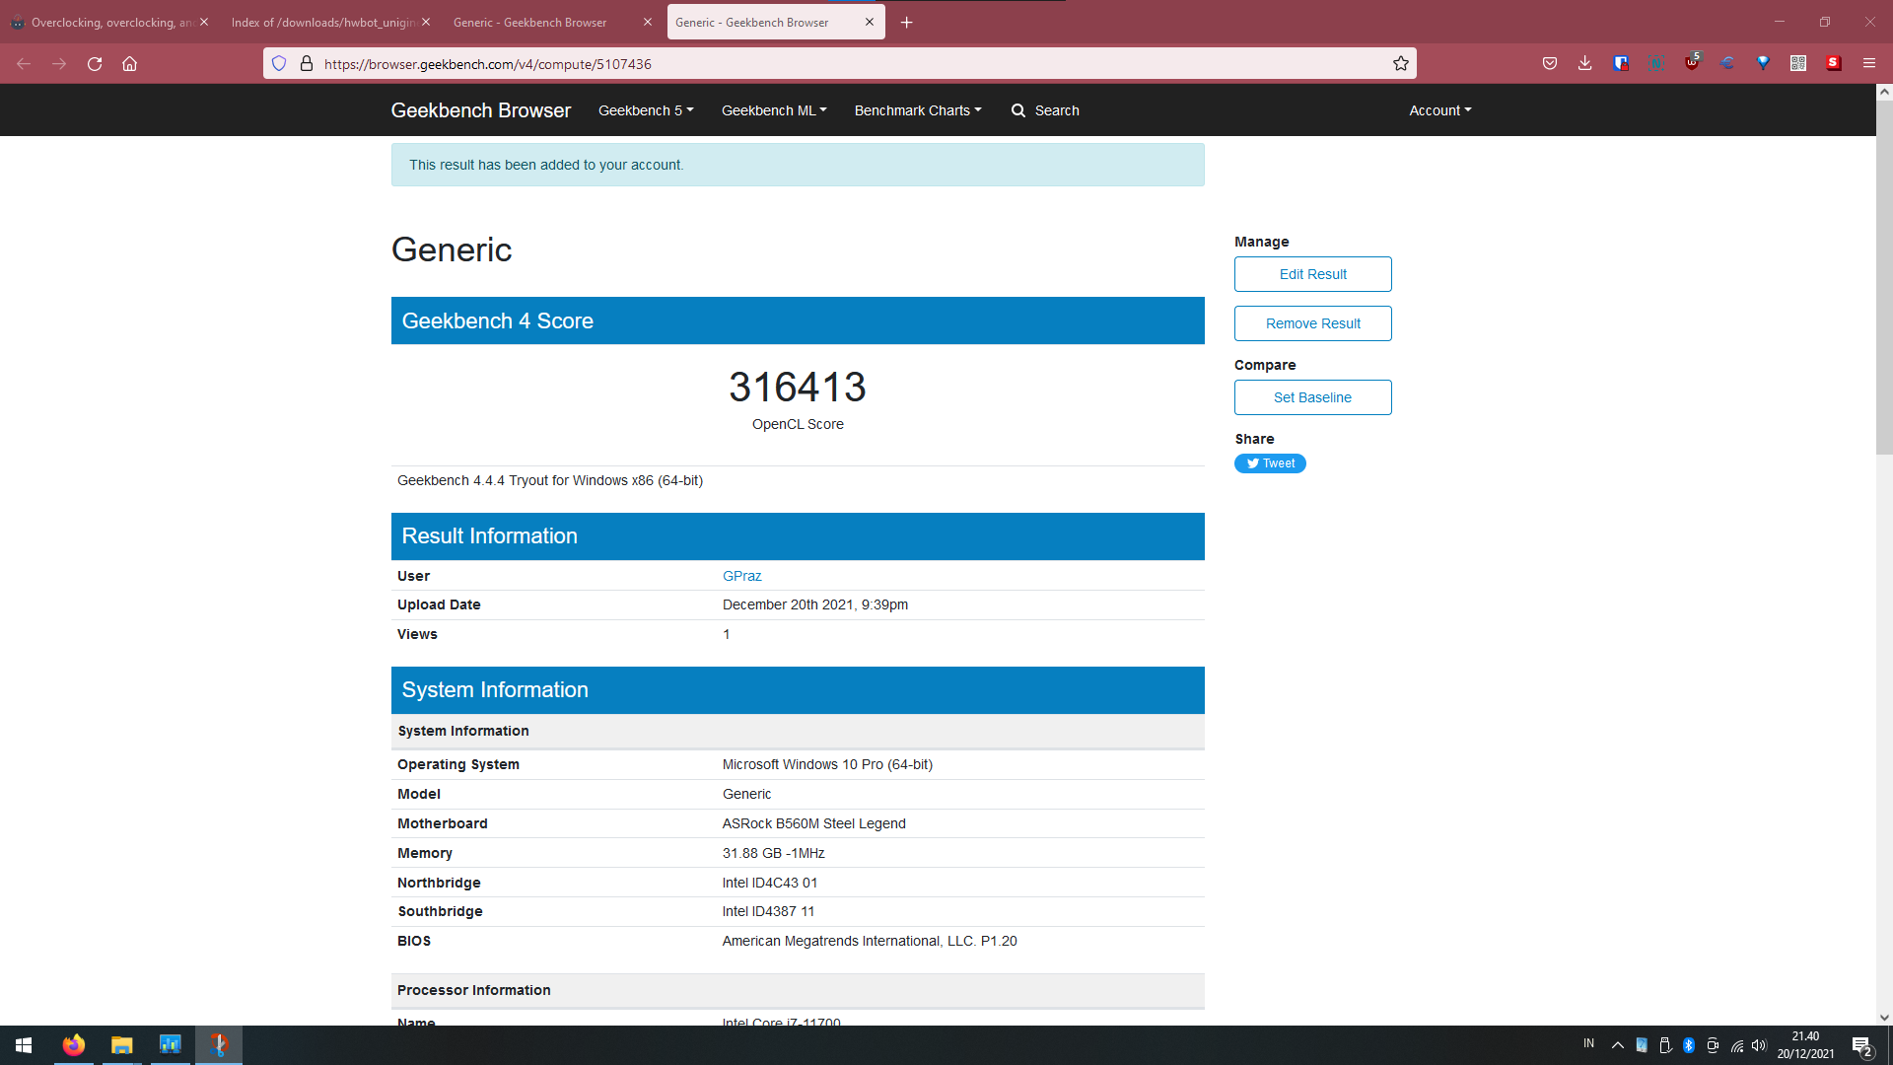
Task: Open Firefox from the taskbar
Action: click(74, 1045)
